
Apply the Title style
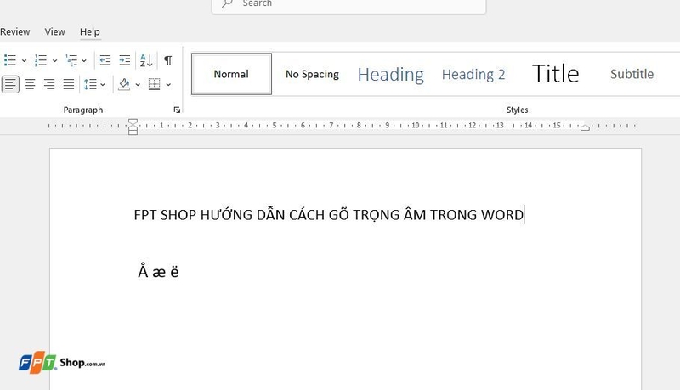556,74
